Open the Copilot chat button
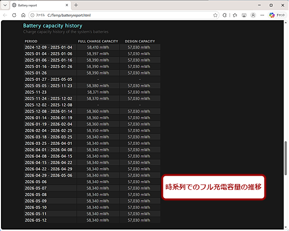This screenshot has width=289, height=231. click(277, 15)
